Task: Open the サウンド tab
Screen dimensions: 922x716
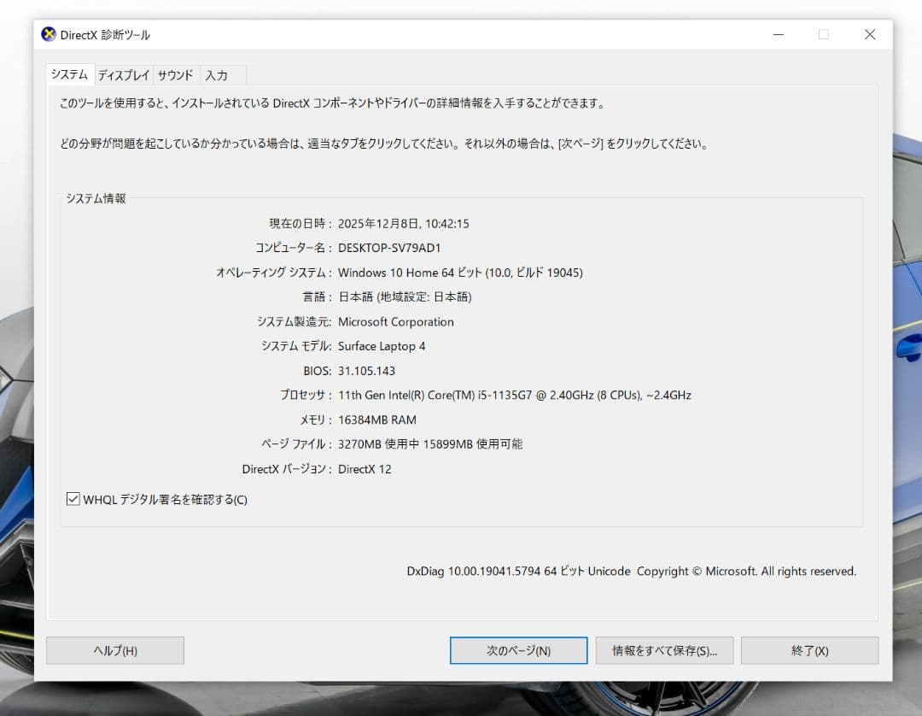Action: (x=175, y=75)
